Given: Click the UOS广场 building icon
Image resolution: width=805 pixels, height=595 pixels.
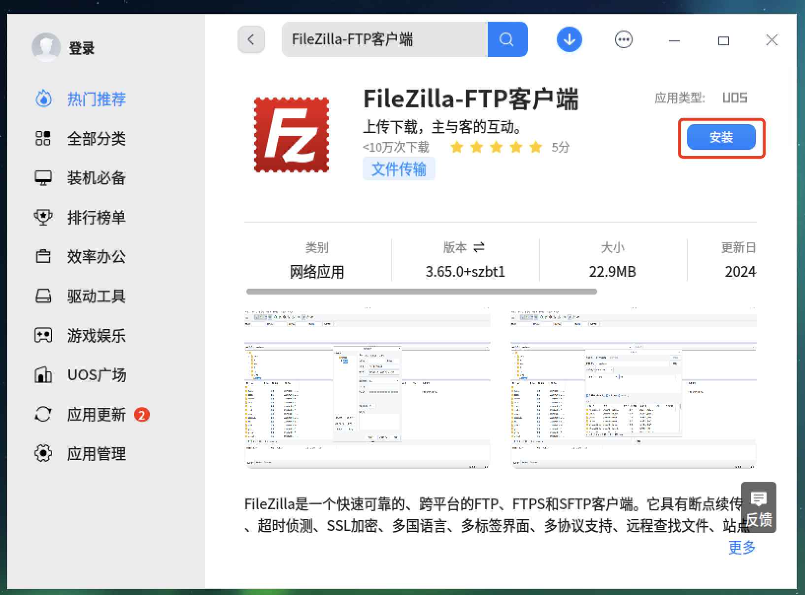Looking at the screenshot, I should coord(43,375).
